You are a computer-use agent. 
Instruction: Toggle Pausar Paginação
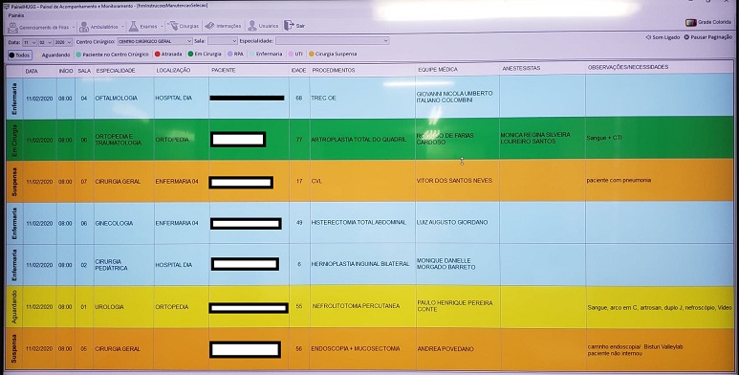[708, 36]
